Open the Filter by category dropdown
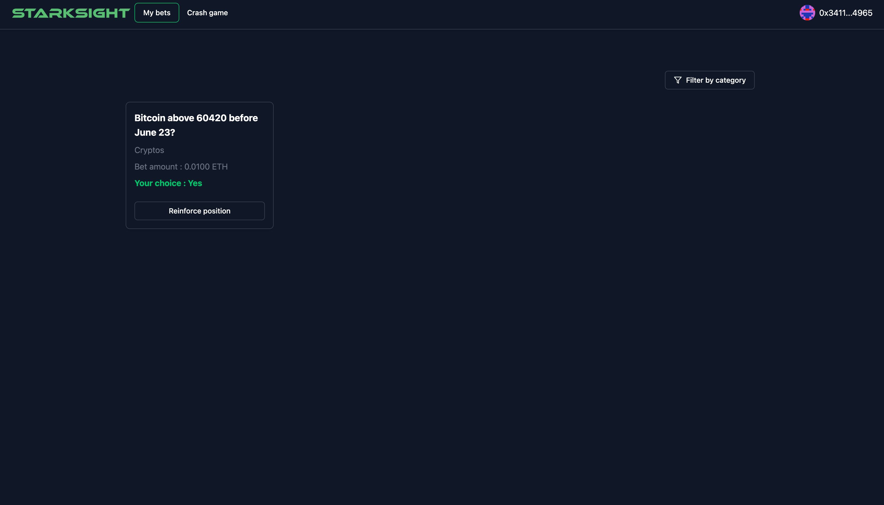Viewport: 884px width, 505px height. point(709,80)
